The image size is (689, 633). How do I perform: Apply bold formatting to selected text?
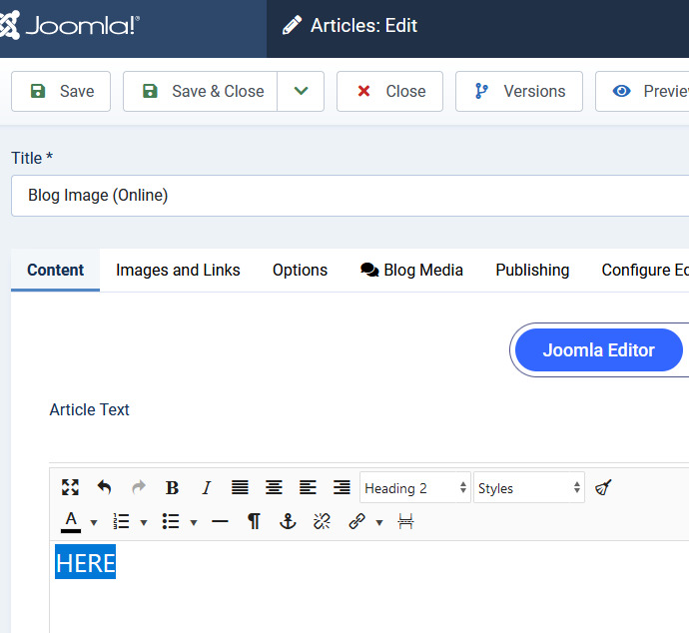[x=172, y=487]
